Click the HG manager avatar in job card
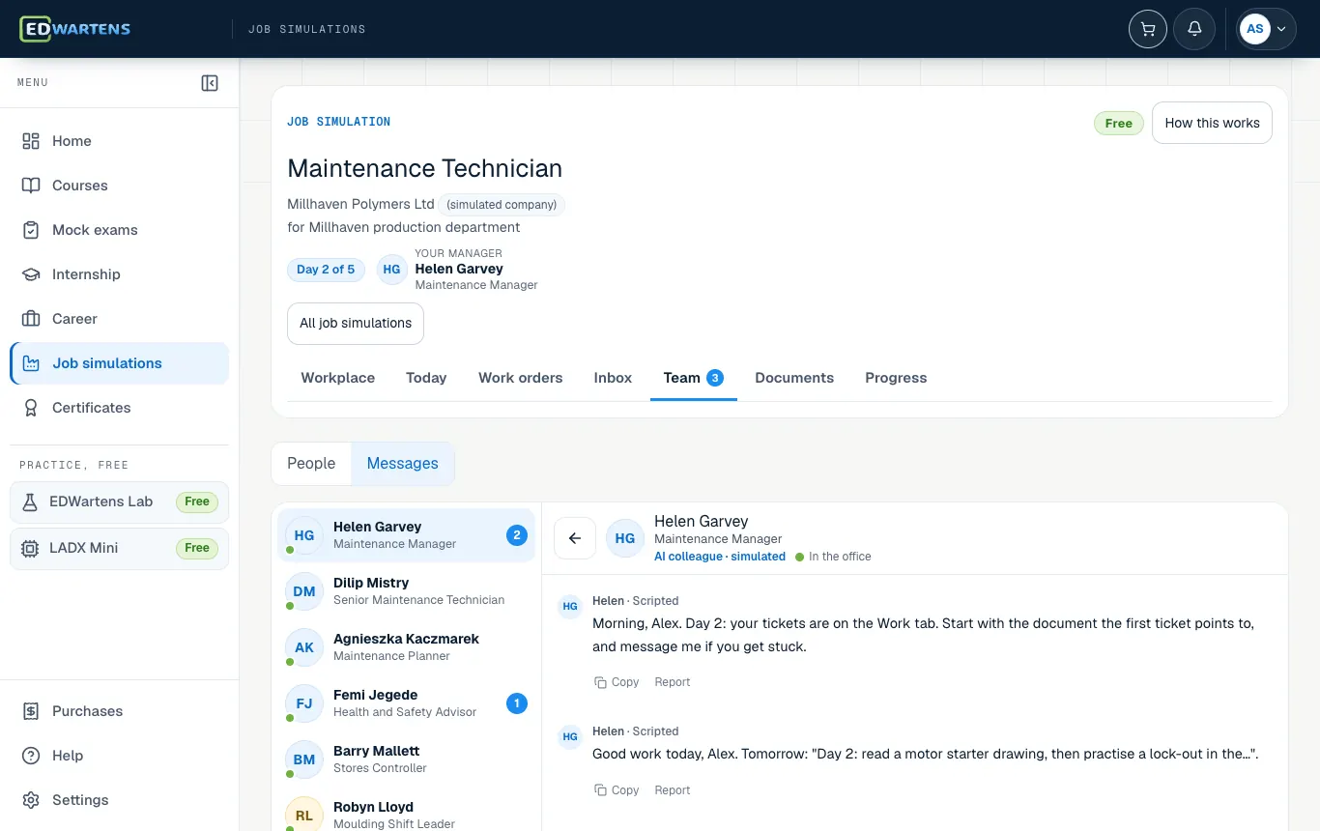1320x831 pixels. [x=391, y=270]
